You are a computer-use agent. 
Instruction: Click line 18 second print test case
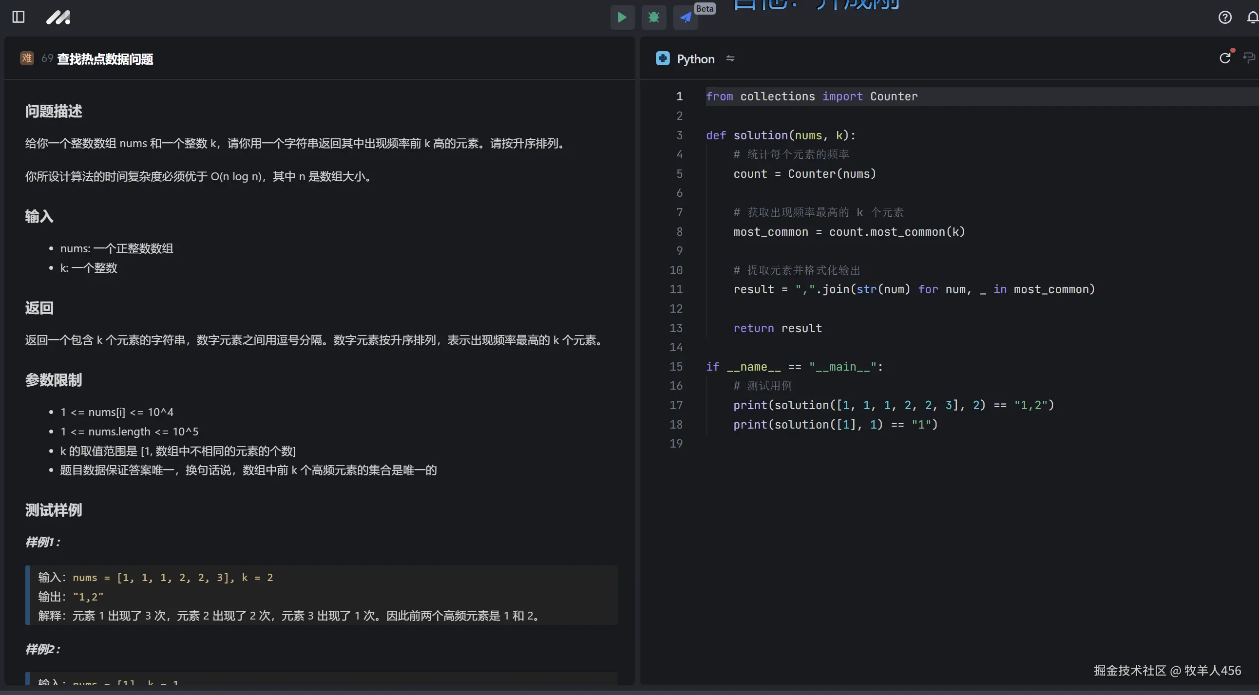tap(835, 425)
